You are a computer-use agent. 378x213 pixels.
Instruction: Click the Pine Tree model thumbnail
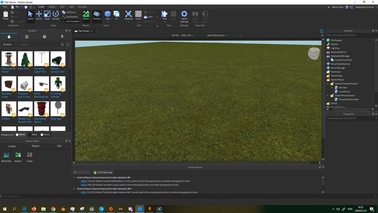click(25, 59)
